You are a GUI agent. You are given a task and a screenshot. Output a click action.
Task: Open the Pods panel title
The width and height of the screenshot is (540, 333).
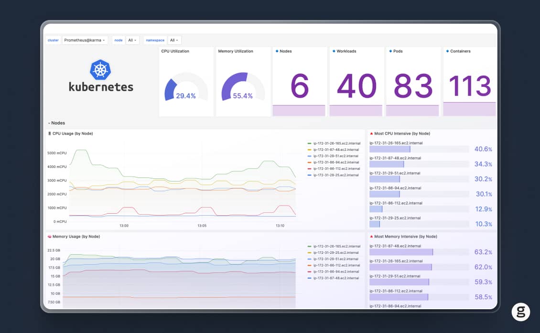point(398,51)
